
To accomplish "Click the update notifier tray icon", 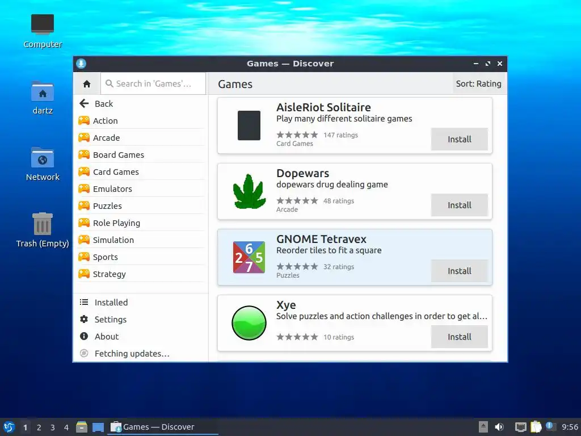I will point(550,426).
